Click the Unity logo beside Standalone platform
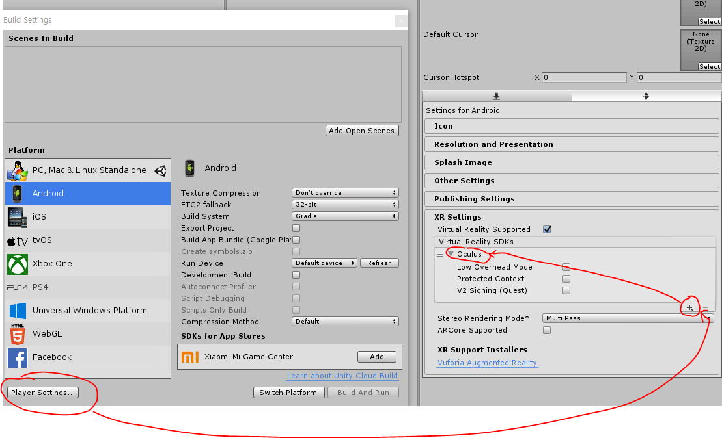 [161, 170]
